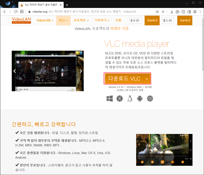Click the page vertical scrollbar
Image resolution: width=204 pixels, height=175 pixels.
203,44
